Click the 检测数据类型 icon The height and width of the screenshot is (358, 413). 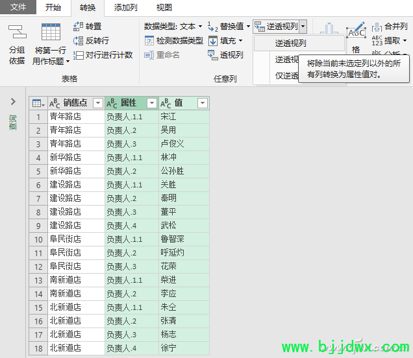click(149, 40)
